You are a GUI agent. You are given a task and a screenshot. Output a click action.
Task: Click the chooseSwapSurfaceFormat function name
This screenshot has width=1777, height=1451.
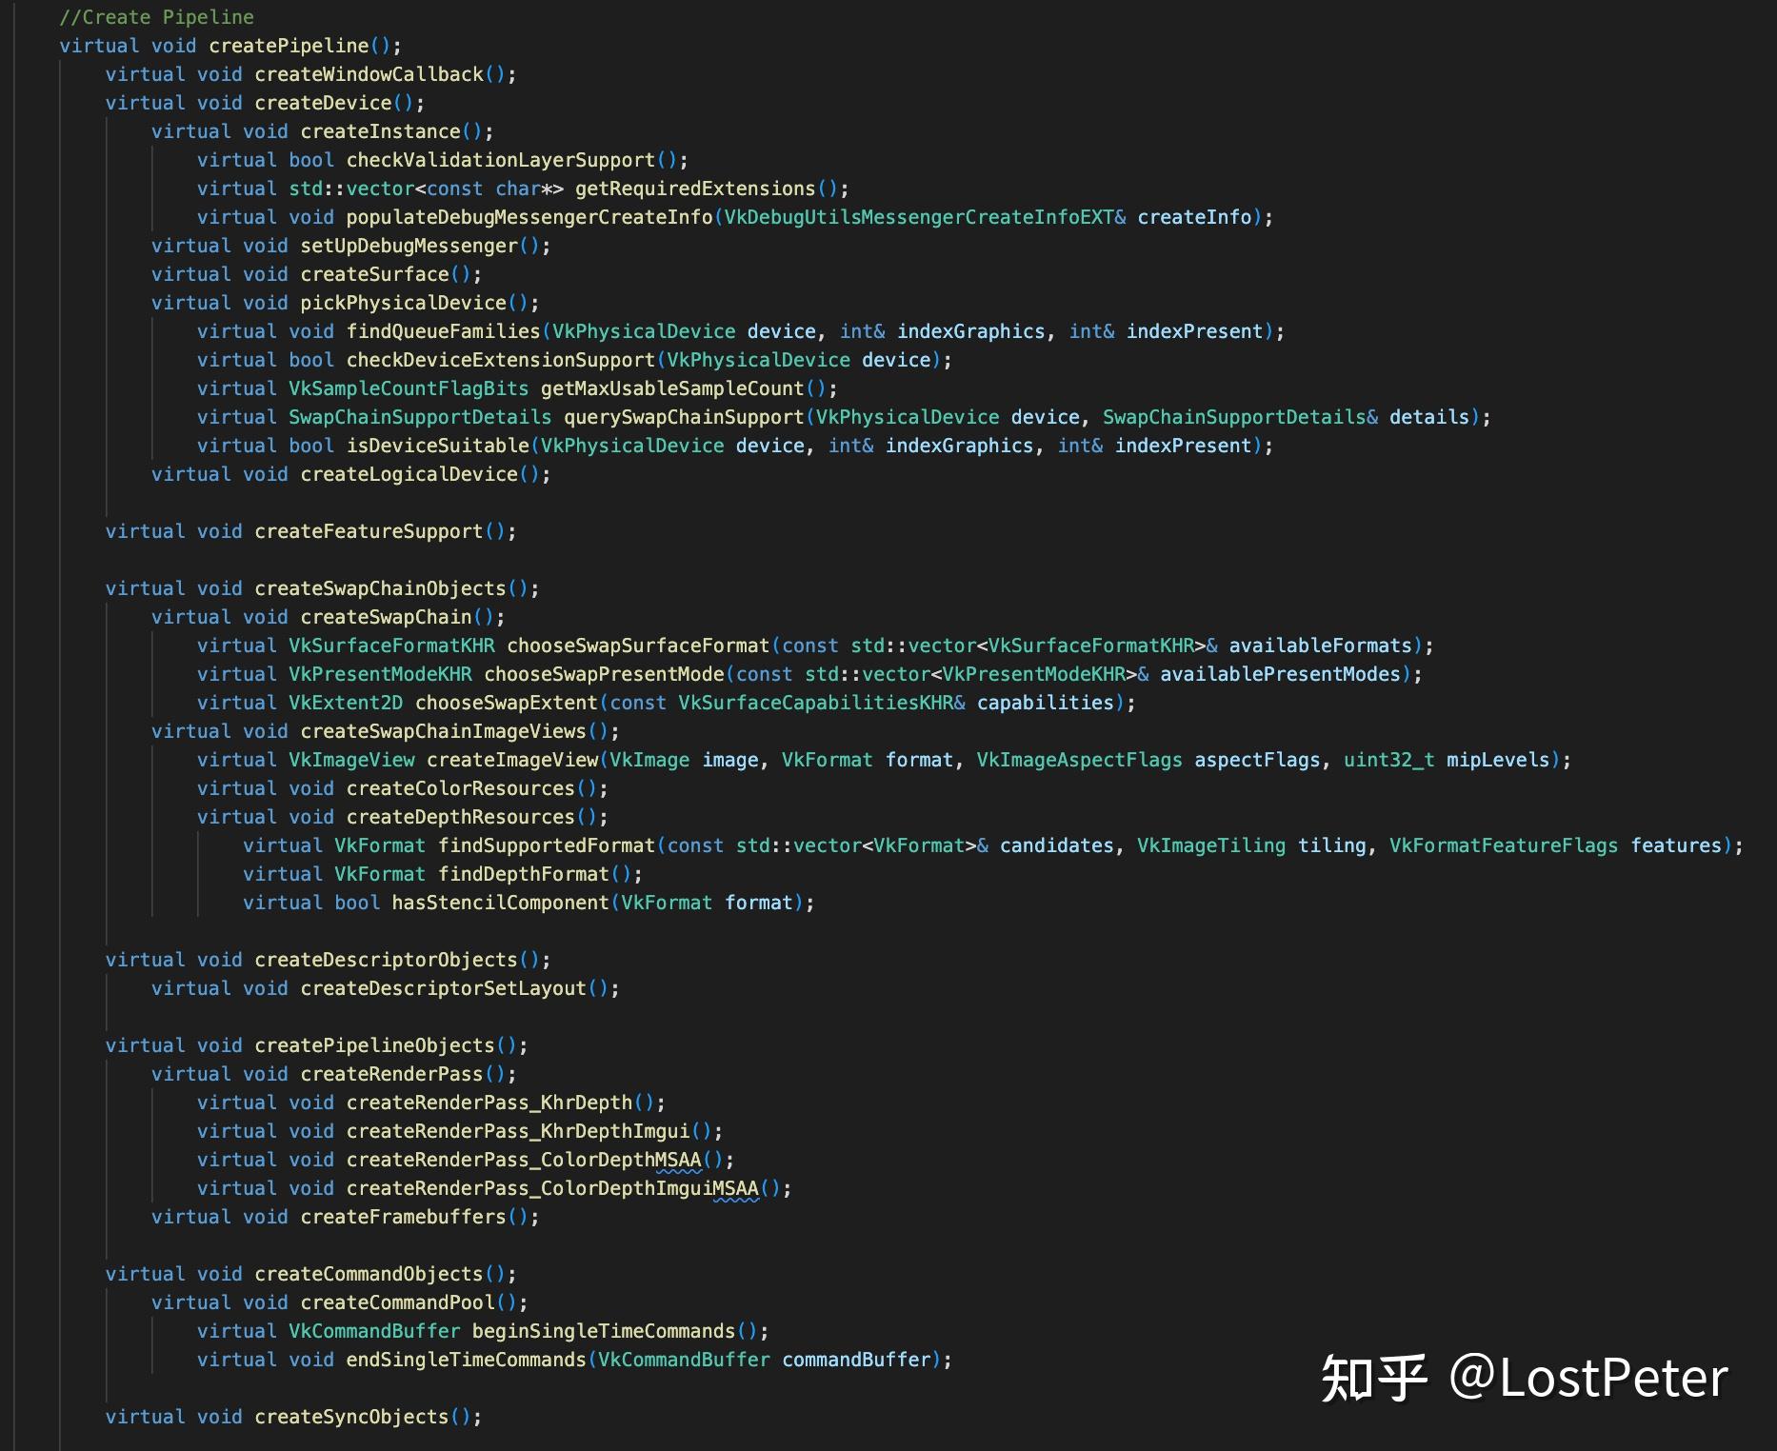638,646
